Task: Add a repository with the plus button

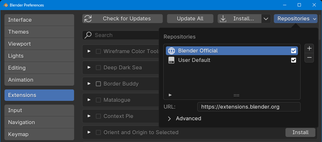Action: (309, 48)
